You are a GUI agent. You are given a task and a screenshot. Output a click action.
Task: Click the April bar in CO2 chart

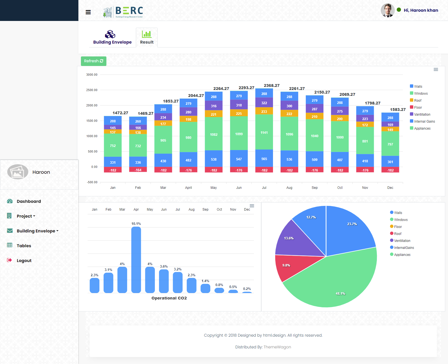(136, 260)
